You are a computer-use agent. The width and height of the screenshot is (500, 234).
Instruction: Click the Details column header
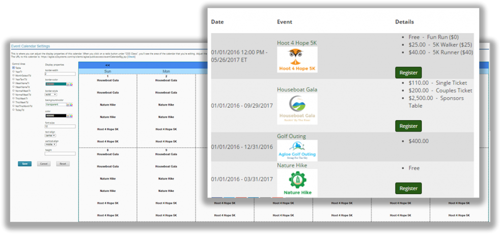click(x=405, y=22)
